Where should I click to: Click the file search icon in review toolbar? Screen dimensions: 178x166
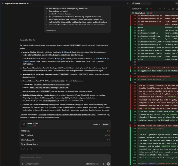pos(168,9)
